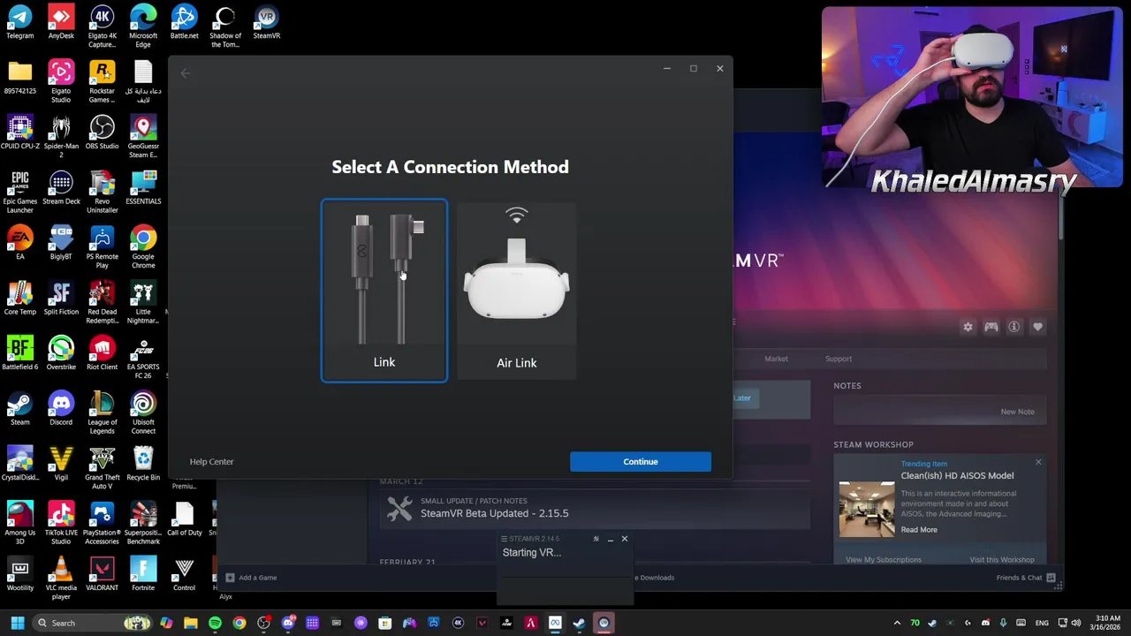This screenshot has width=1131, height=636.
Task: Open SteamVR desktop shortcut
Action: coord(266,23)
